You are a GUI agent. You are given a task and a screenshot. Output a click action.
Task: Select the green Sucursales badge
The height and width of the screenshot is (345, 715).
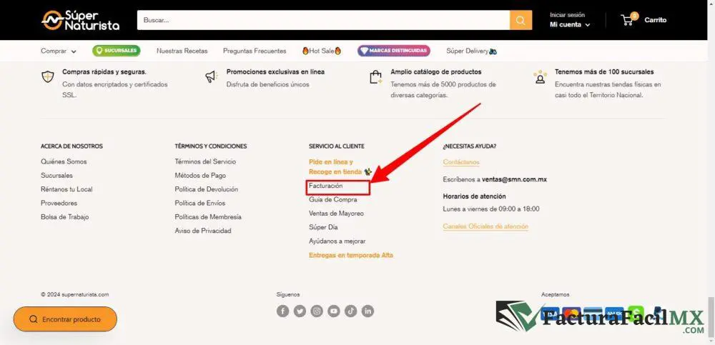click(x=117, y=51)
